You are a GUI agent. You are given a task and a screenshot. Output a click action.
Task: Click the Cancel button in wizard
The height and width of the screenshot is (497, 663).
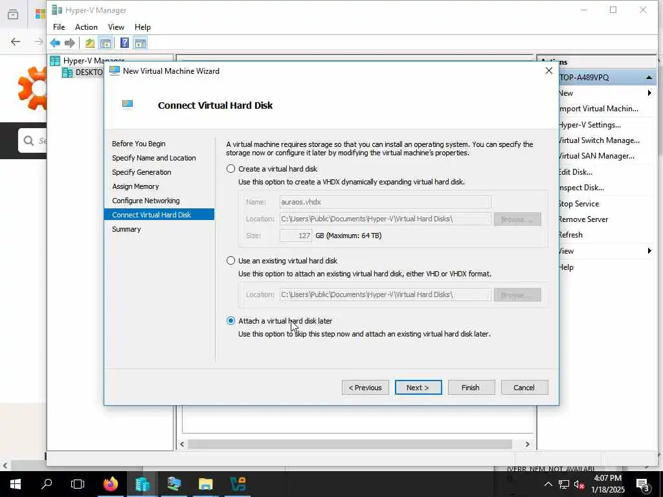point(524,388)
